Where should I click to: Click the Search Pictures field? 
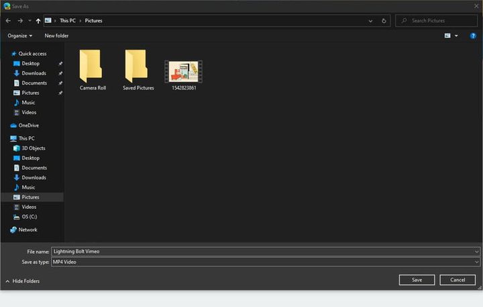[437, 21]
